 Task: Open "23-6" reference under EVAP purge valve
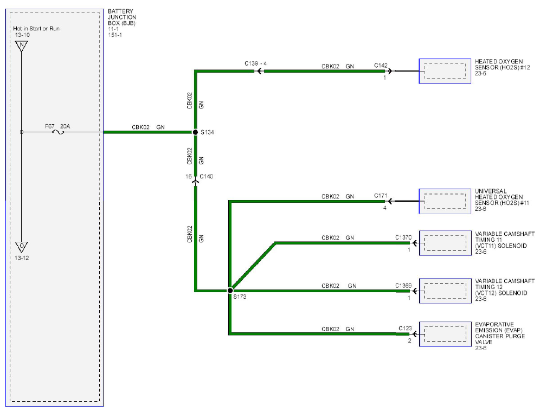[481, 348]
